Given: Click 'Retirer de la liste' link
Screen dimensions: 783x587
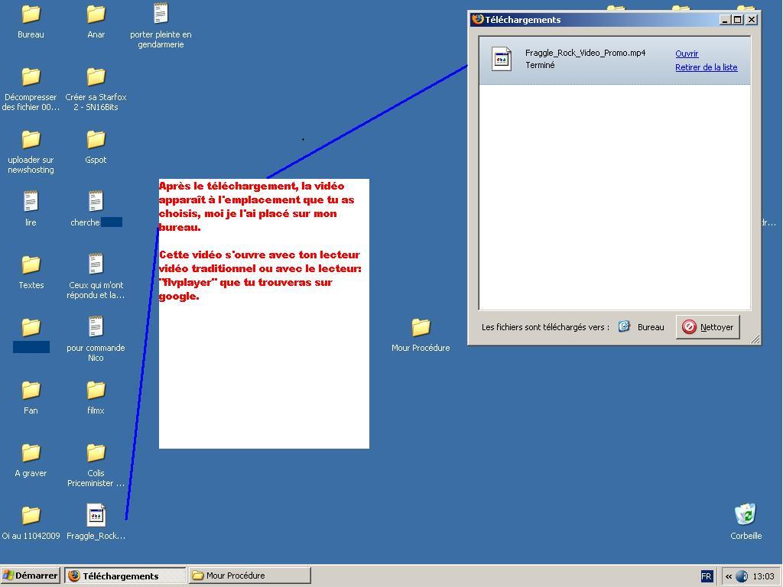Looking at the screenshot, I should [x=706, y=67].
